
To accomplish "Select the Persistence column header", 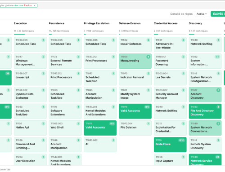I will [x=57, y=23].
